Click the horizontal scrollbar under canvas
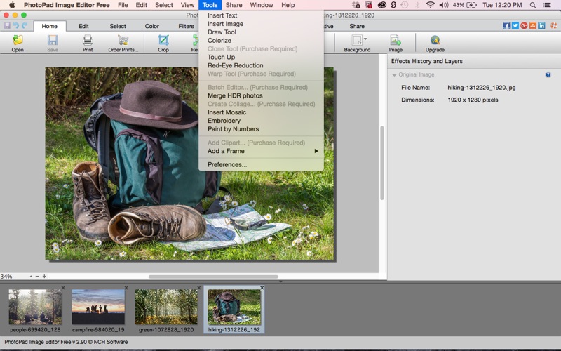 213,277
